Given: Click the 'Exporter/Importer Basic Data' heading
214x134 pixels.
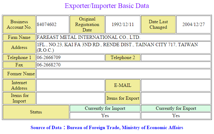Looking at the screenshot, I should [107, 6].
